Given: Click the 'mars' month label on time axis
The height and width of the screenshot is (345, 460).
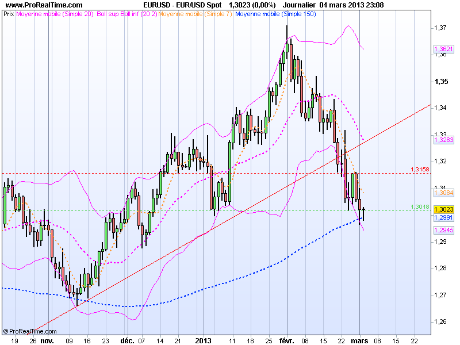Looking at the screenshot, I should [360, 340].
